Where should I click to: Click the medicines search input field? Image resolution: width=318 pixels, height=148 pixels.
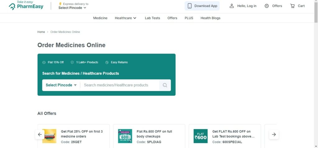(120, 85)
